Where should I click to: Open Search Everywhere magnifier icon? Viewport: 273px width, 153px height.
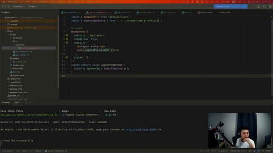pyautogui.click(x=264, y=6)
